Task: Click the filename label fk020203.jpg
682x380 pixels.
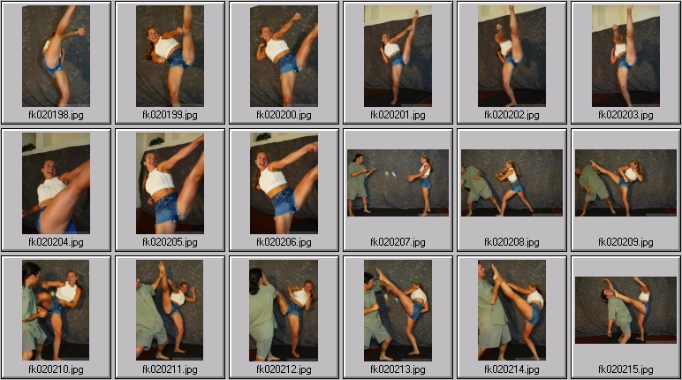Action: (x=625, y=115)
